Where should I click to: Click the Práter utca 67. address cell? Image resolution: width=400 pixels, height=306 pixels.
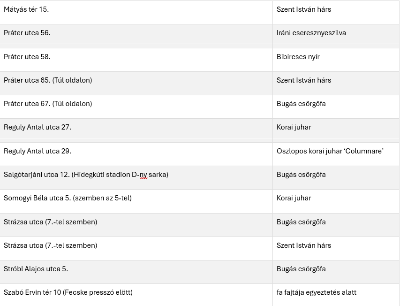click(x=48, y=104)
